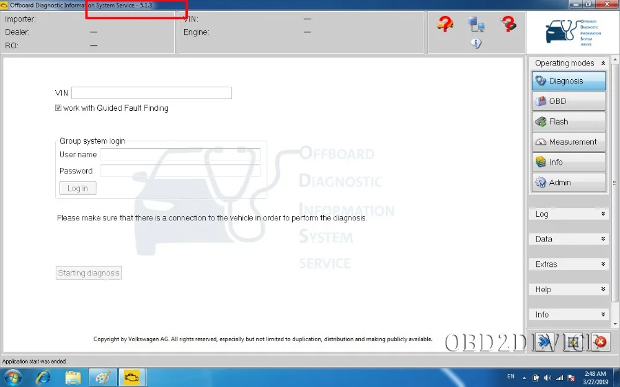Click the blue forward arrows icon
This screenshot has width=620, height=387.
(545, 342)
